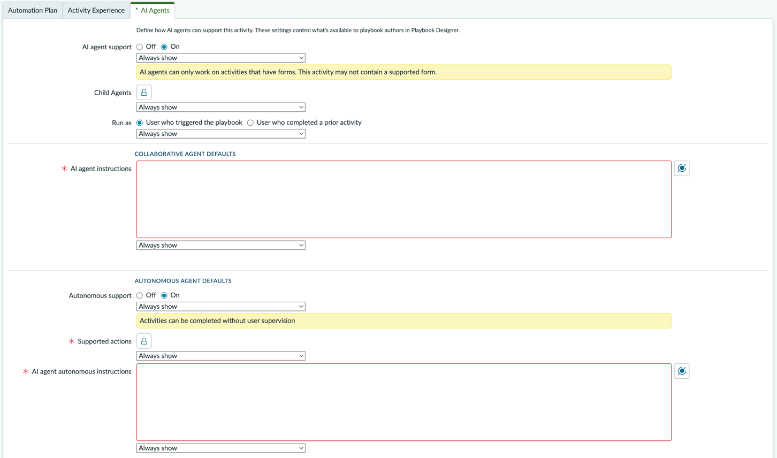This screenshot has width=777, height=458.
Task: Click the warning about activities having forms
Action: click(x=403, y=72)
